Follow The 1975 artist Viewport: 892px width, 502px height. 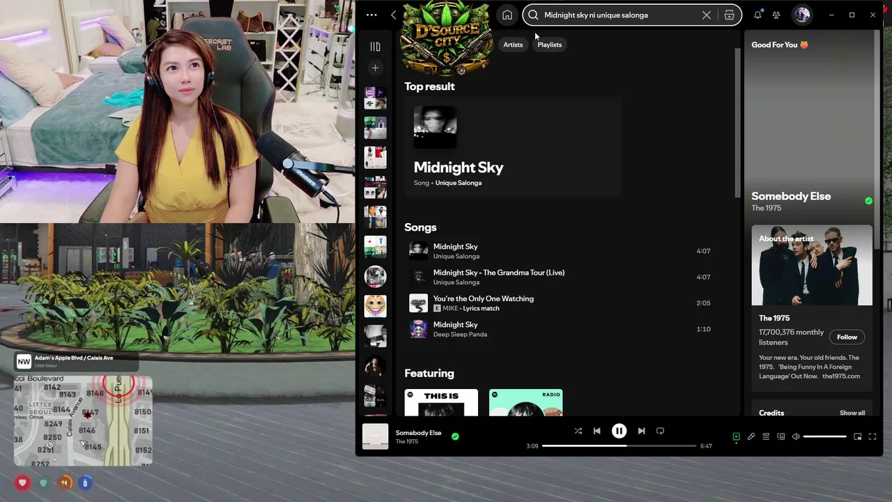[847, 337]
